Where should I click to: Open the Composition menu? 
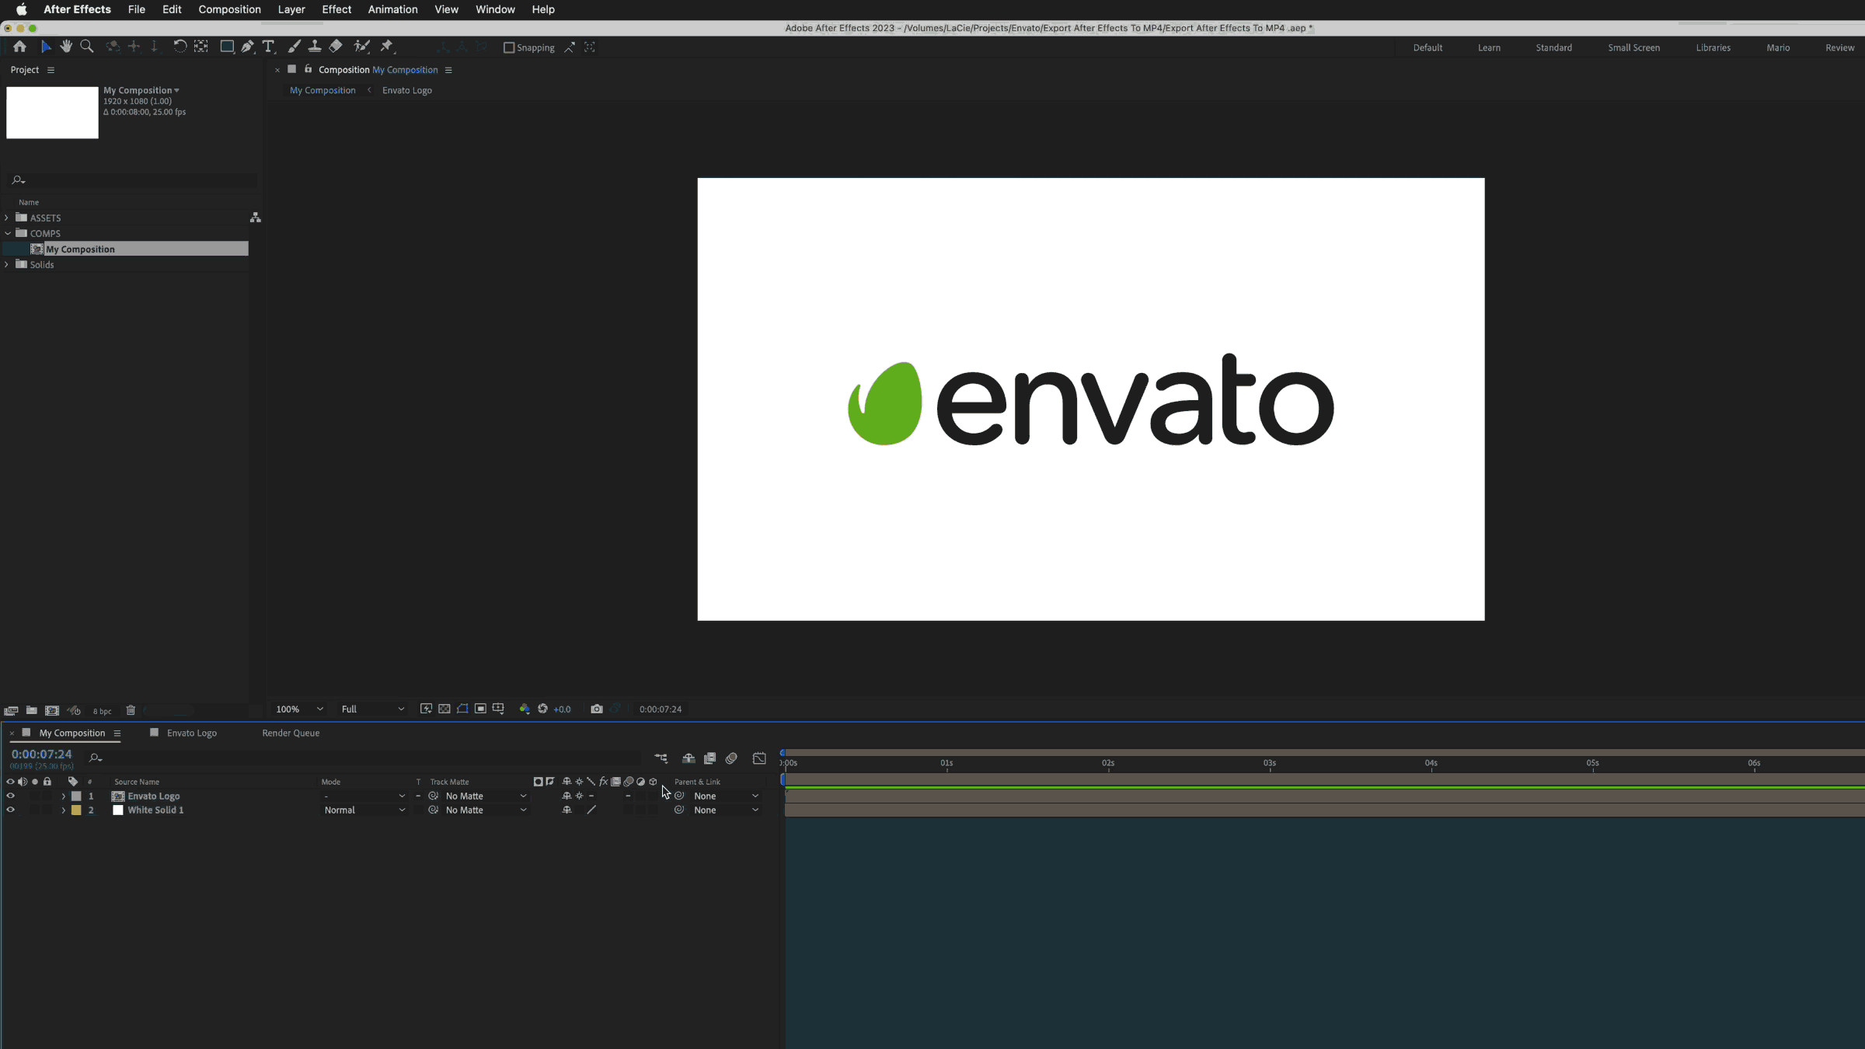[x=229, y=9]
